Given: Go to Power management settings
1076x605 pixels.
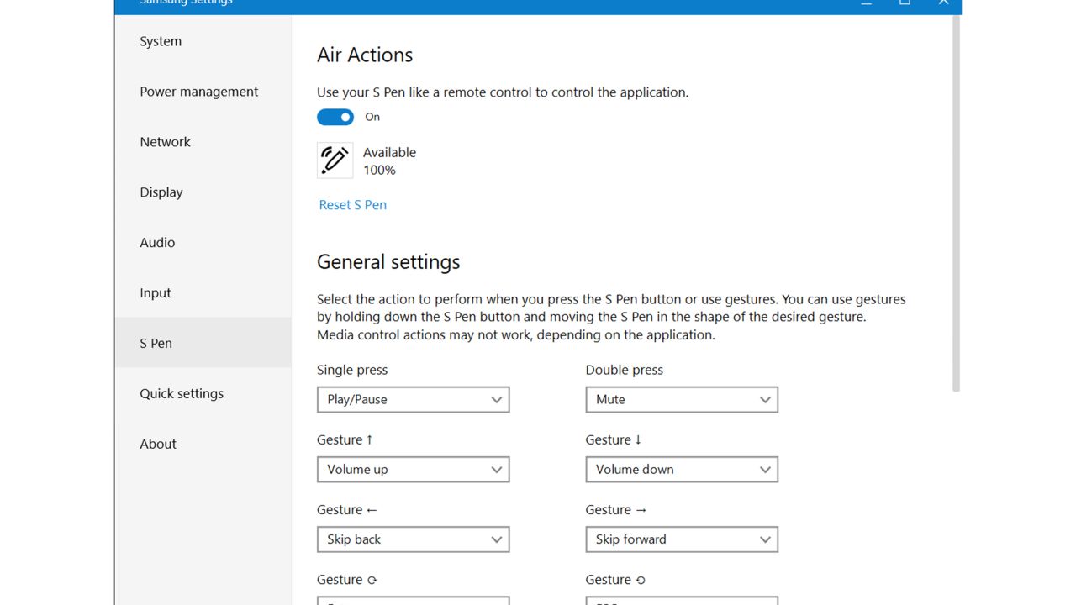Looking at the screenshot, I should tap(203, 92).
